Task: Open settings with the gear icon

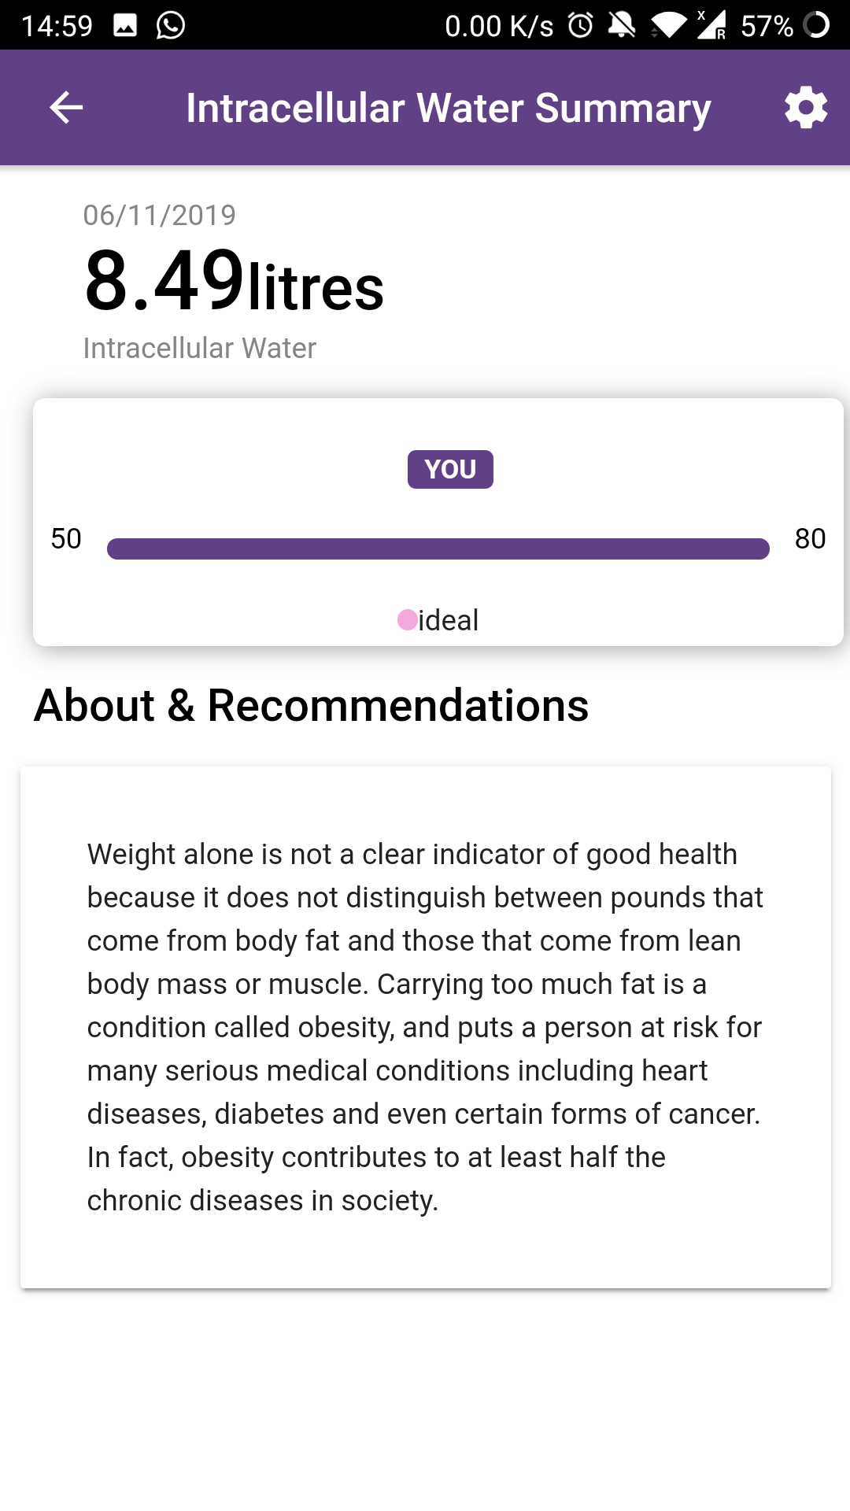Action: (x=806, y=108)
